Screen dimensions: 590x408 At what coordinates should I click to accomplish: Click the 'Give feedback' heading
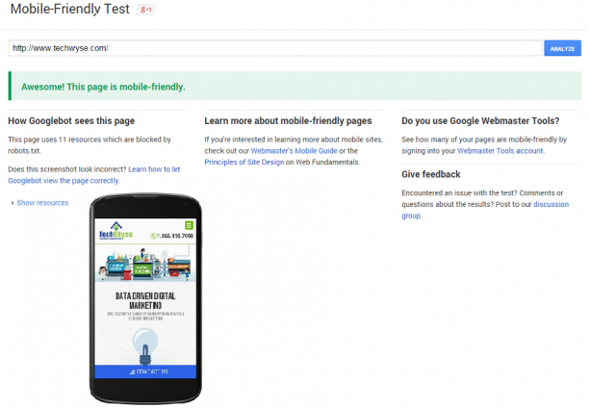pyautogui.click(x=431, y=174)
